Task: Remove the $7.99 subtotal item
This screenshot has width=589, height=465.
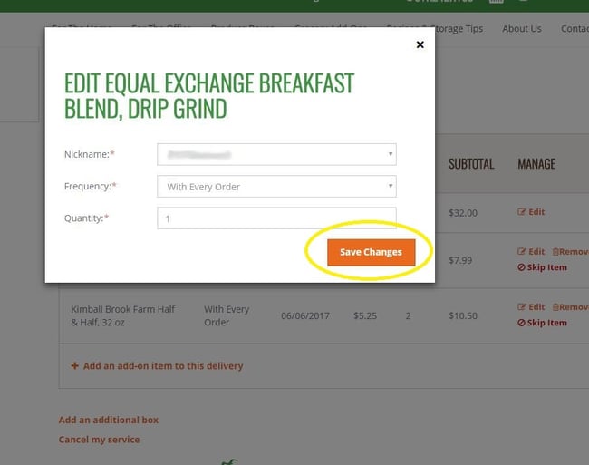Action: coord(571,252)
